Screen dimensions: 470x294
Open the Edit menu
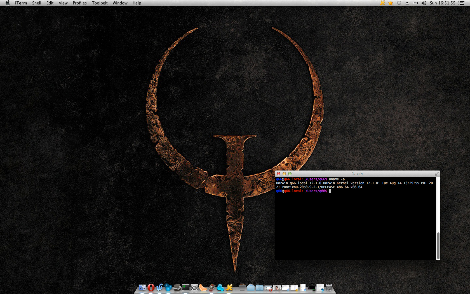50,3
